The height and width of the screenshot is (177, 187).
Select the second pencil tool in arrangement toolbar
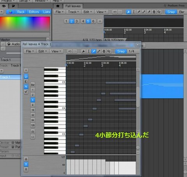pos(144,12)
